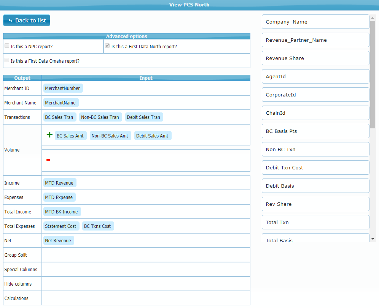Click the BC Sales Tran tag

point(59,117)
